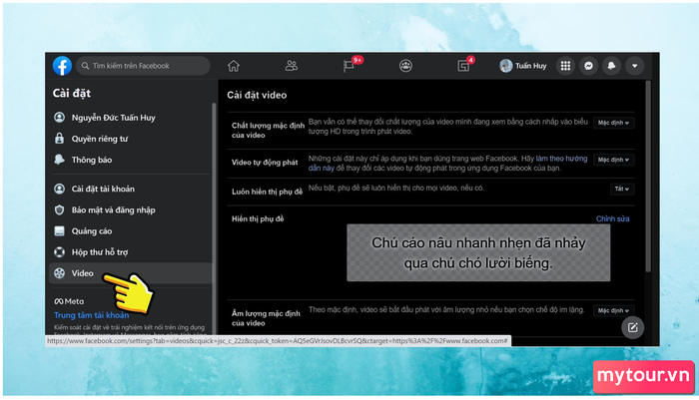Click the 'Tìm kiếm trên Facebook' search field

click(x=143, y=66)
